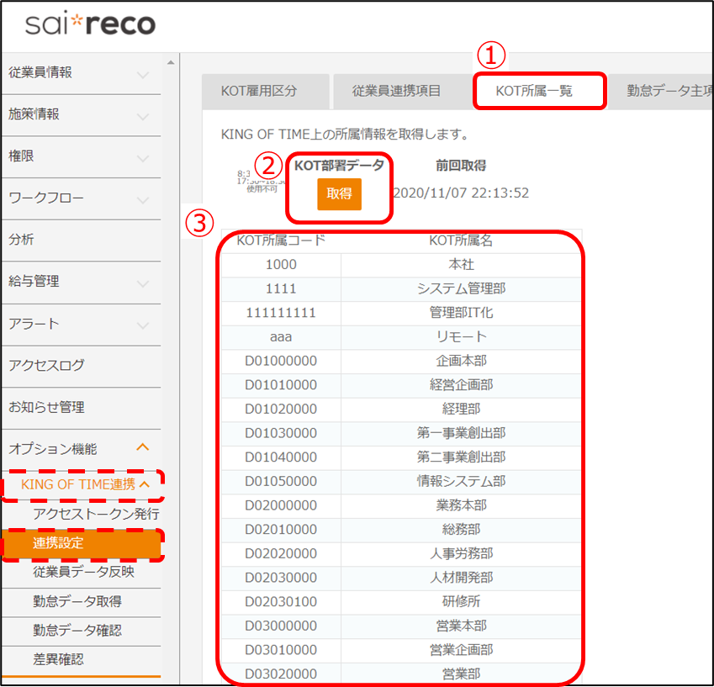Open 従業員データ反映 submenu item

click(83, 571)
